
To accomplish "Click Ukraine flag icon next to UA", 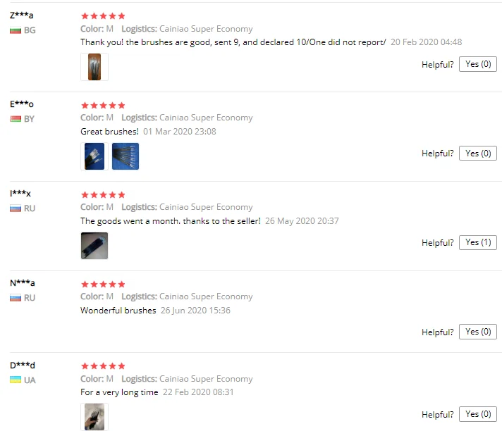I will tap(16, 380).
